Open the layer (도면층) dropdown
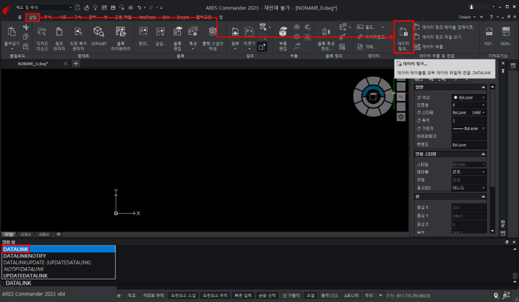519x302 pixels. point(469,105)
